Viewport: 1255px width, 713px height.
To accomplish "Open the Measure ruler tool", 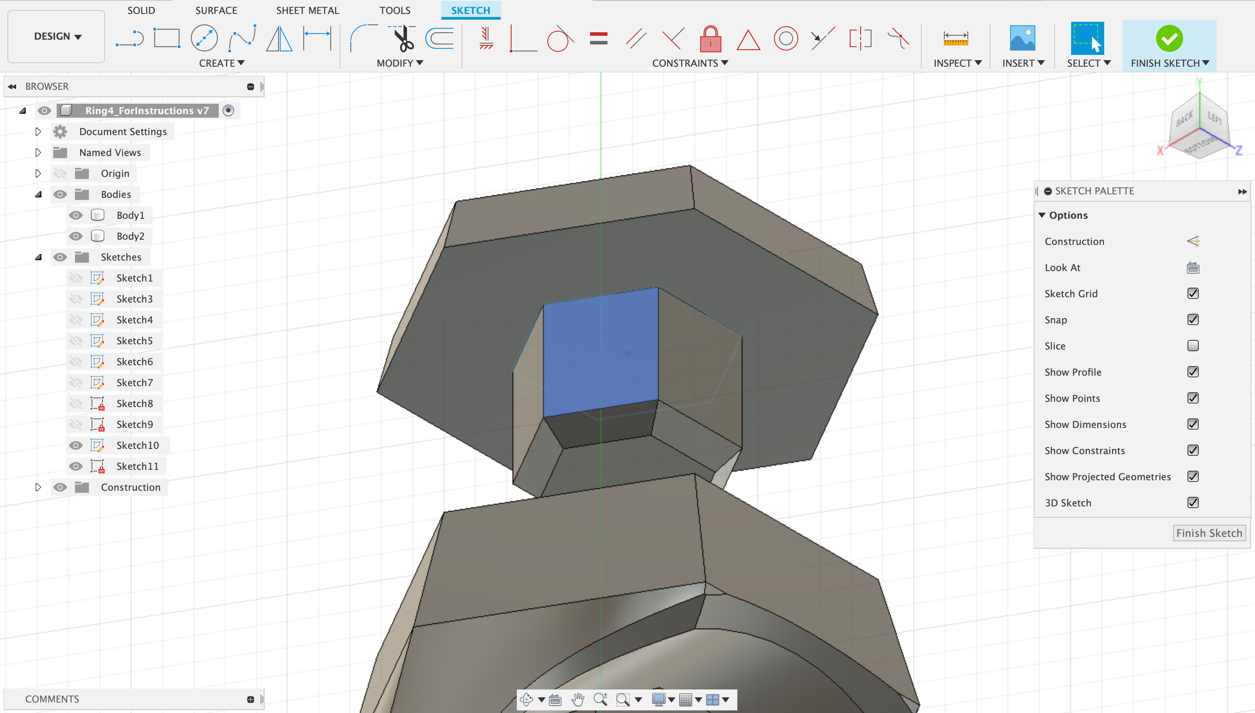I will 956,38.
